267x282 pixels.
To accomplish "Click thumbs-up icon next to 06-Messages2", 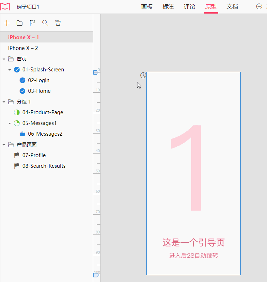I will coord(22,134).
